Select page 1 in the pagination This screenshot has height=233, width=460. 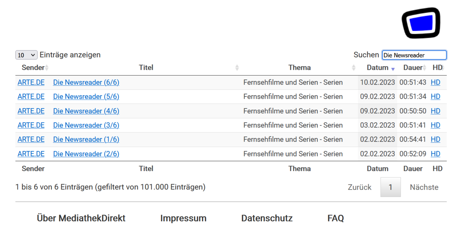[x=390, y=187]
